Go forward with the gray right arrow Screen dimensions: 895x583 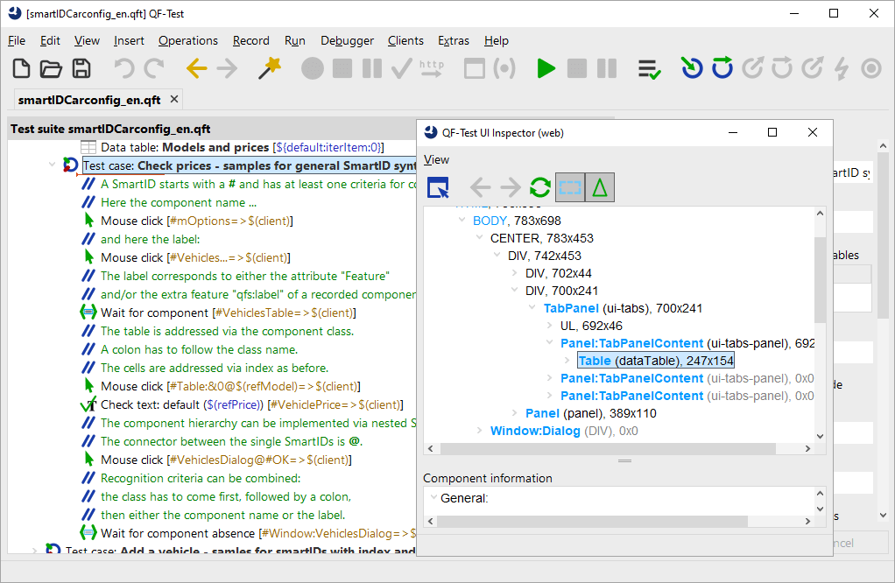[227, 68]
